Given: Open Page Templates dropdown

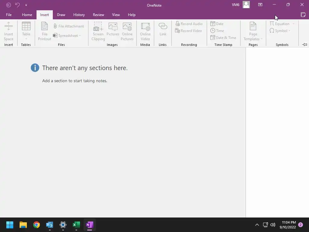Looking at the screenshot, I should [x=253, y=31].
